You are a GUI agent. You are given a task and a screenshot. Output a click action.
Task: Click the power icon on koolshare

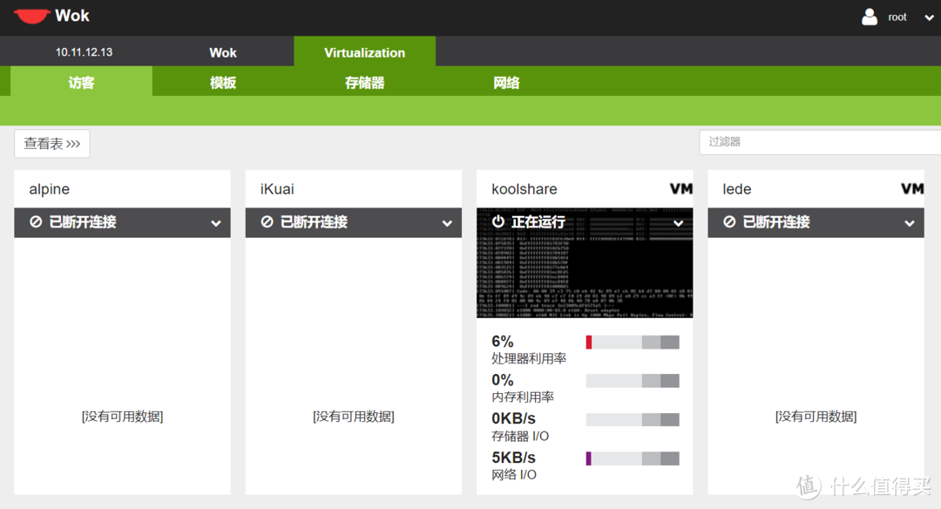(x=498, y=222)
